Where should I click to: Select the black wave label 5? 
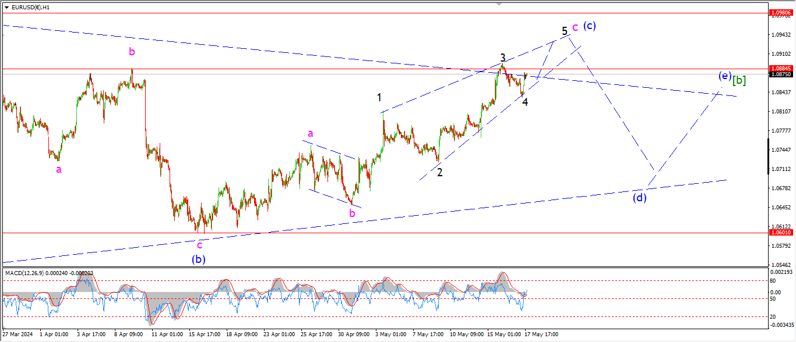coord(565,30)
